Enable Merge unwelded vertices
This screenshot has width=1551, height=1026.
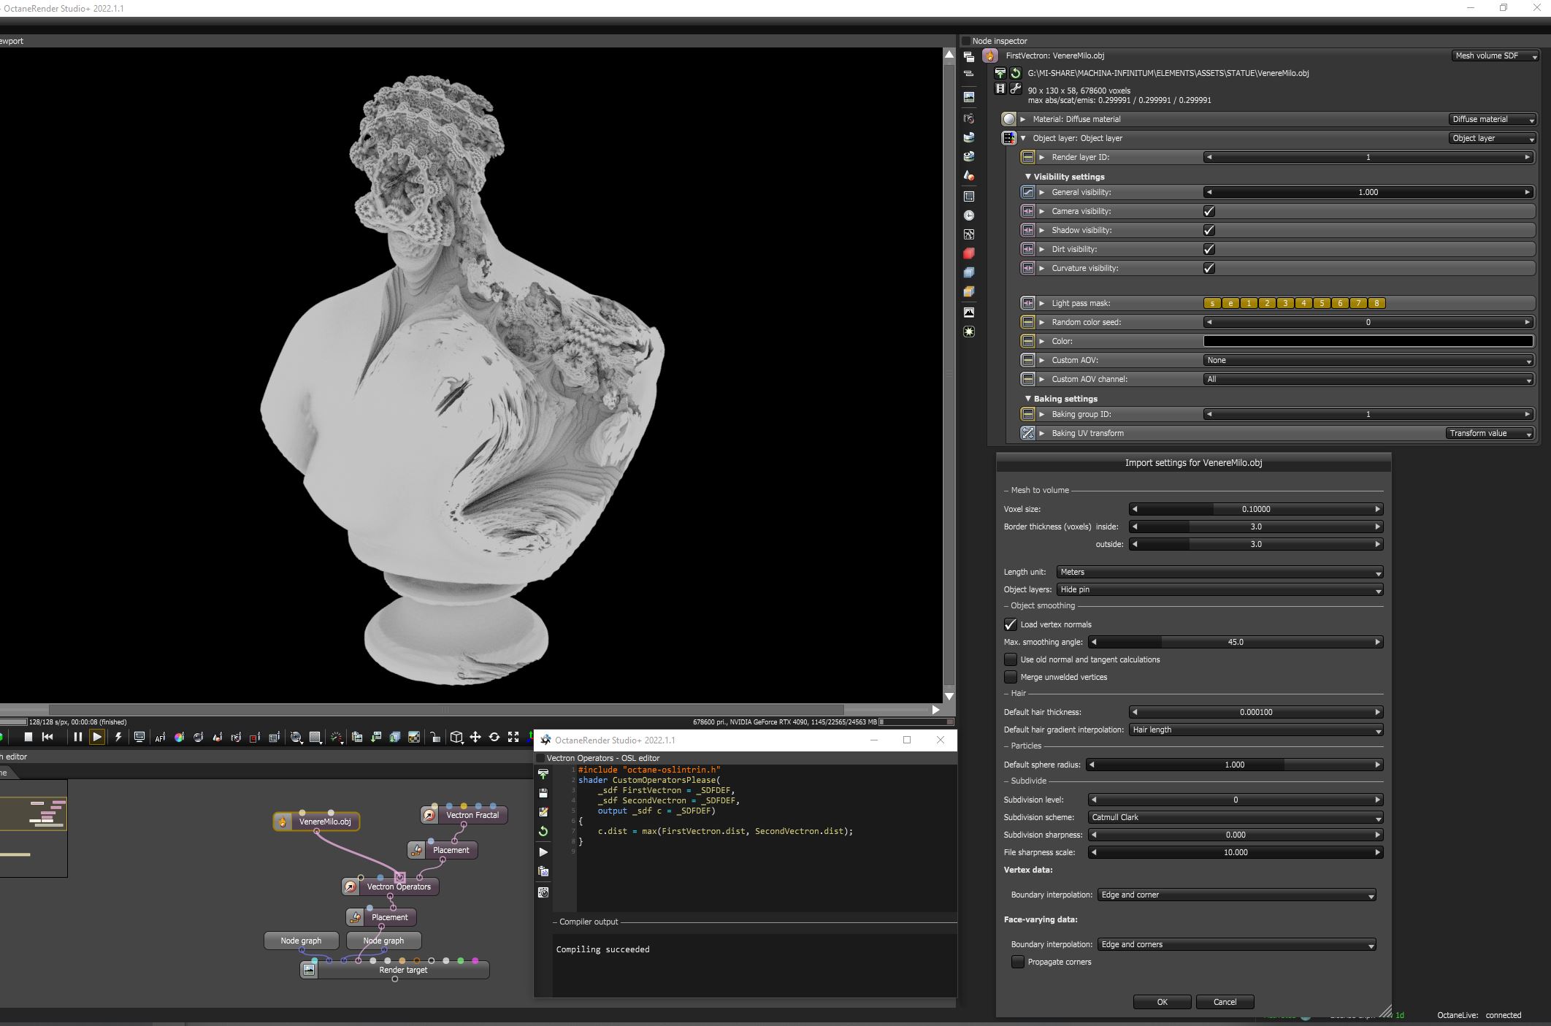coord(1011,677)
